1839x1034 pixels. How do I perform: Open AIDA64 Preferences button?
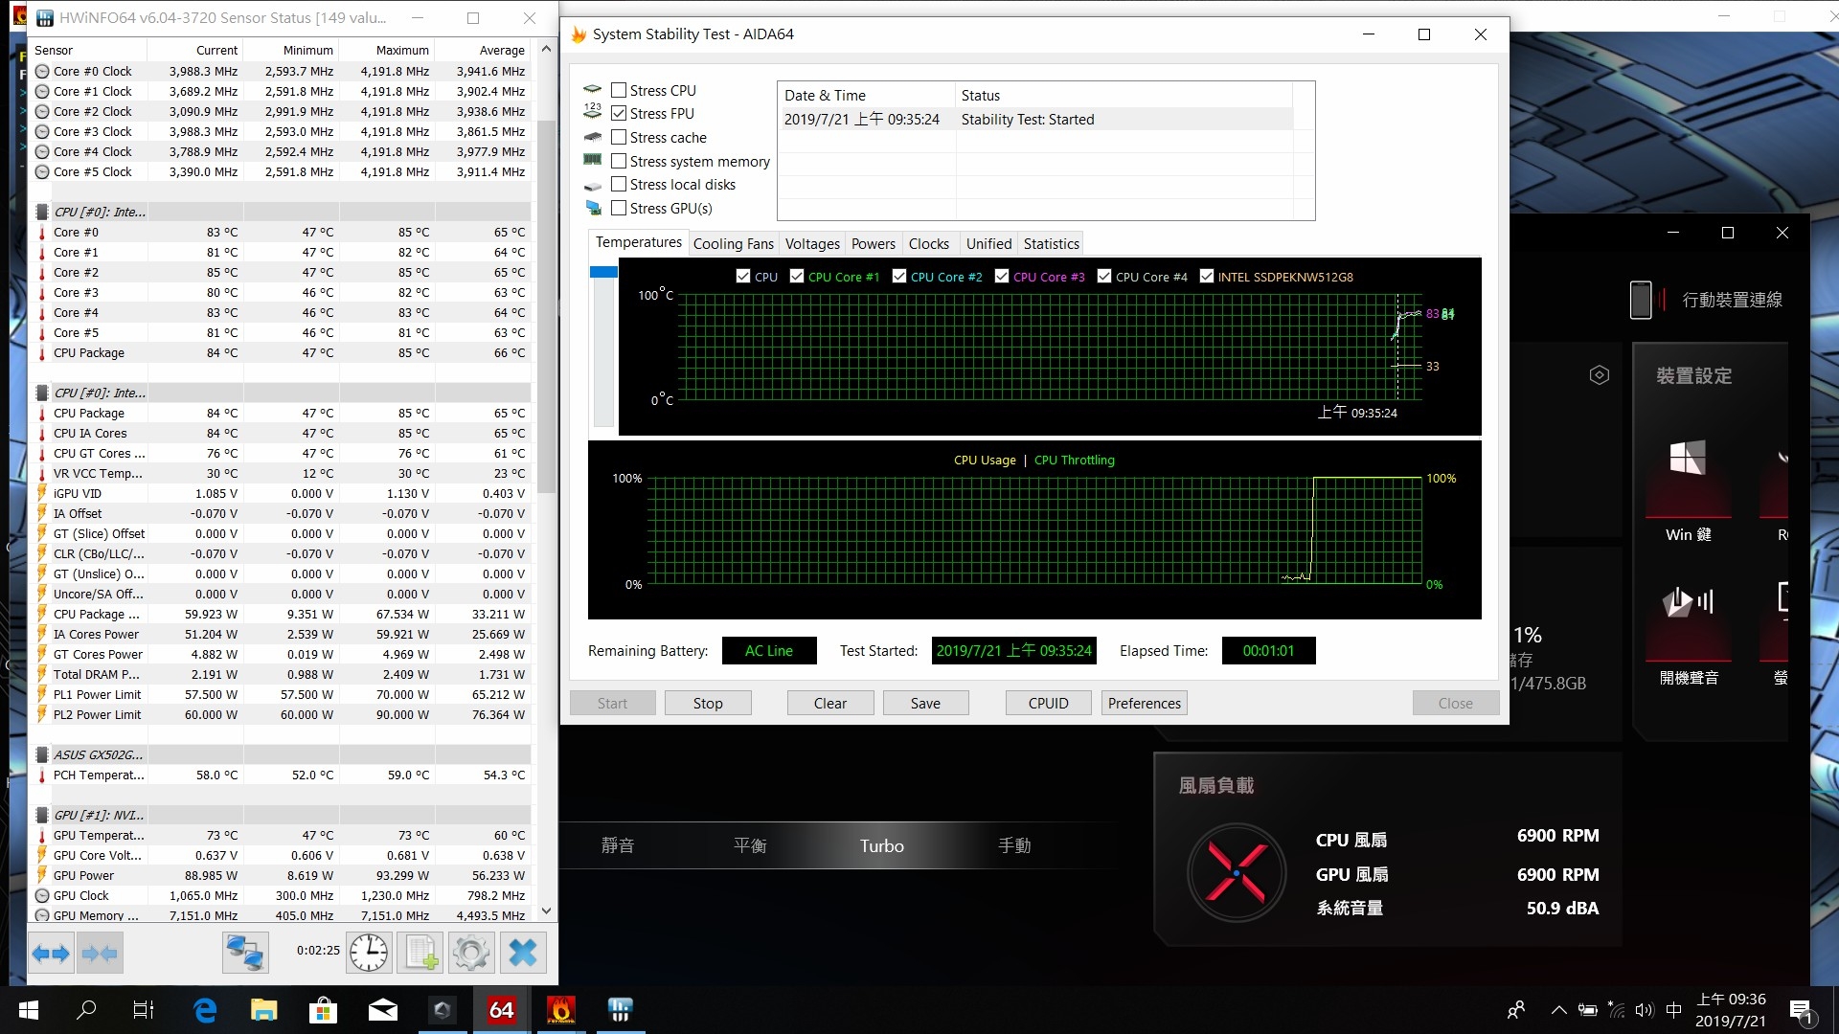pyautogui.click(x=1144, y=703)
